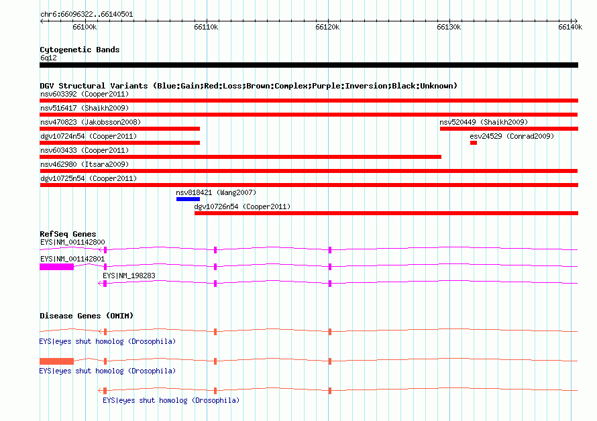Click the 'EYS|NM_198283' transcript label

(x=129, y=276)
